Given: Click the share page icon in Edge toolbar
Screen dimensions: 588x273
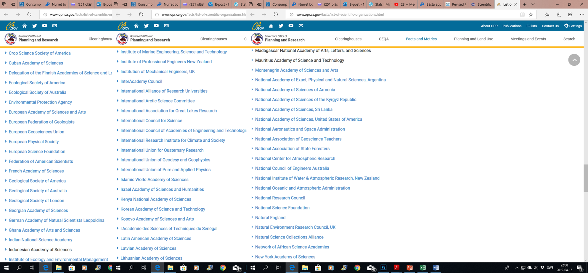Looking at the screenshot, I should [x=570, y=14].
